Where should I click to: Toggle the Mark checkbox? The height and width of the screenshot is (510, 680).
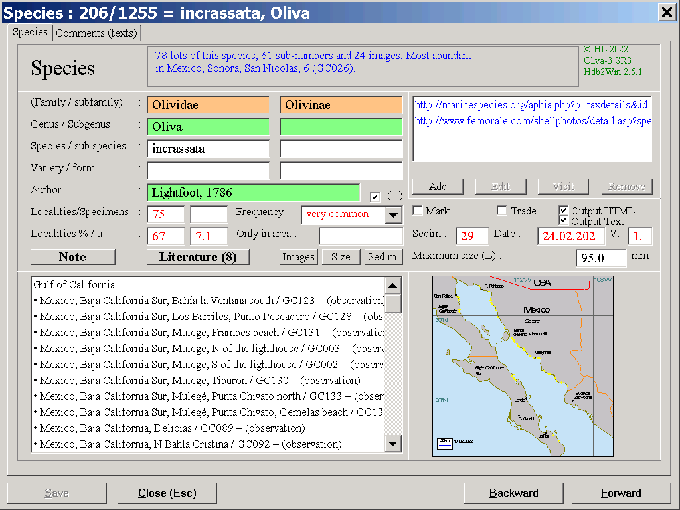coord(418,211)
